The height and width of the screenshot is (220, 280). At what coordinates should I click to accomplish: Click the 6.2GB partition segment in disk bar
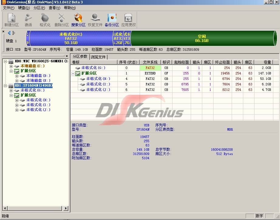pyautogui.click(x=118, y=38)
